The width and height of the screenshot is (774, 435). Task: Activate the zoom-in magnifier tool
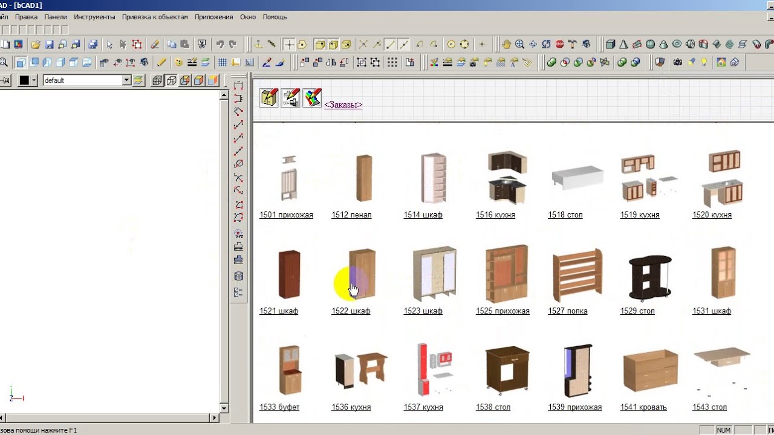point(519,44)
